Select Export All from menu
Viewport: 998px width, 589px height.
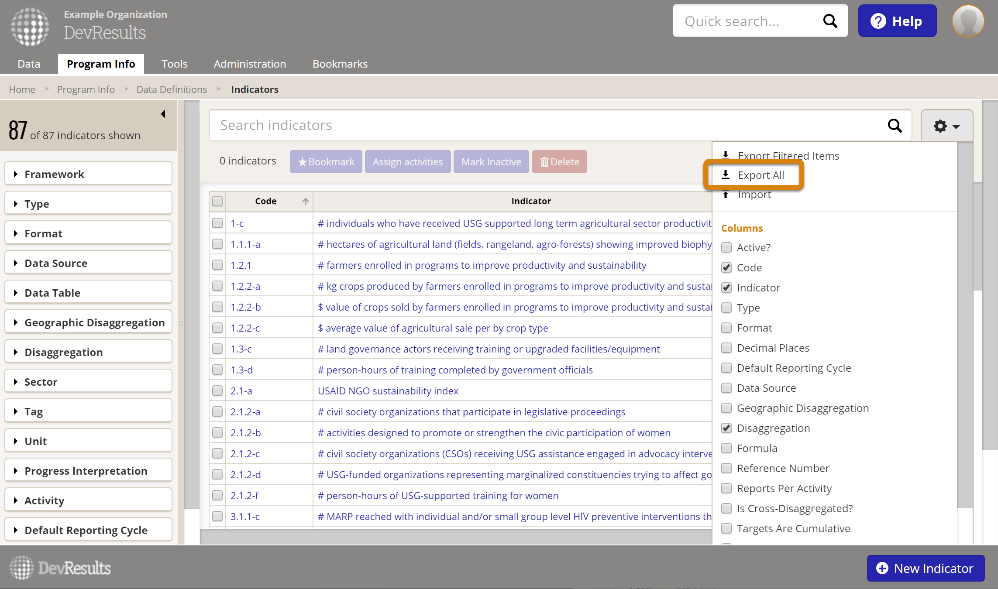click(761, 175)
